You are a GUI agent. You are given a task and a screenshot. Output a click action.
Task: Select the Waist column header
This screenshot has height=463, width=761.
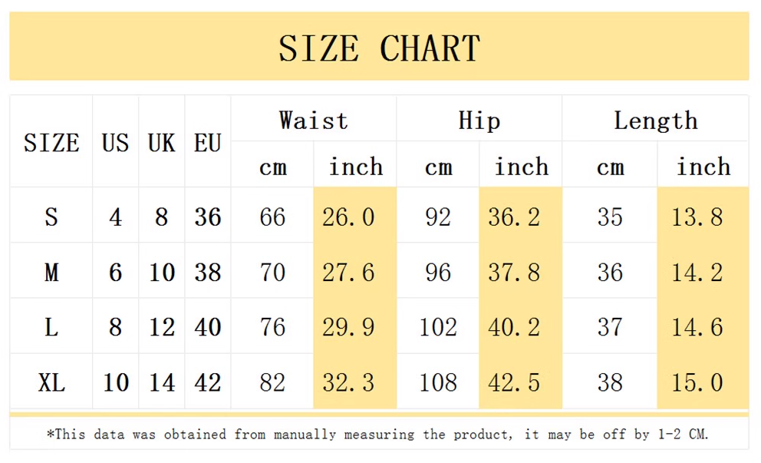tap(313, 121)
